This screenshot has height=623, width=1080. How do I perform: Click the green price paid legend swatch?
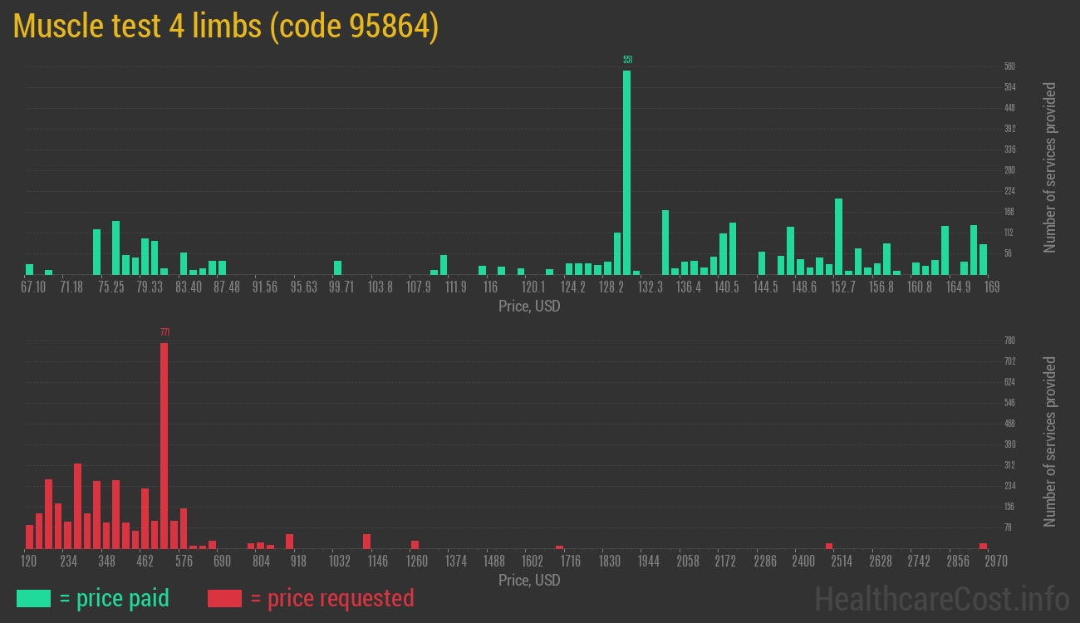[x=33, y=598]
